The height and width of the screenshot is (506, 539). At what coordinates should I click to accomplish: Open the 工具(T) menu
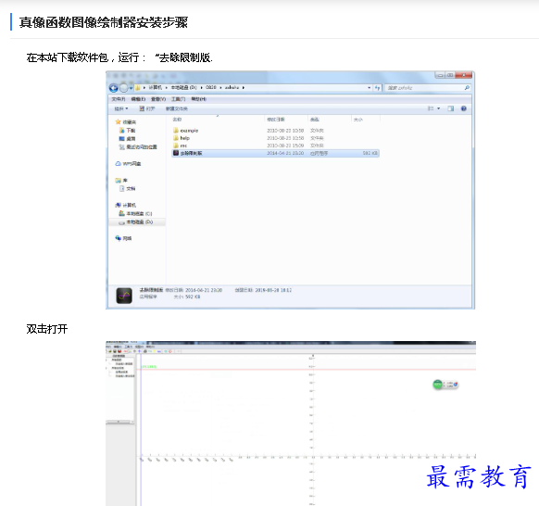pos(179,99)
